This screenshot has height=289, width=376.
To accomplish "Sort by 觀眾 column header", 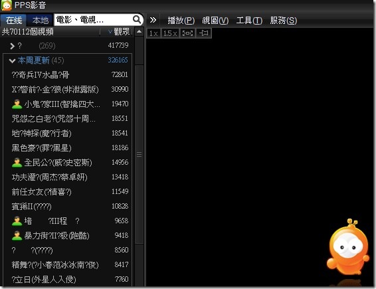I will click(x=119, y=32).
